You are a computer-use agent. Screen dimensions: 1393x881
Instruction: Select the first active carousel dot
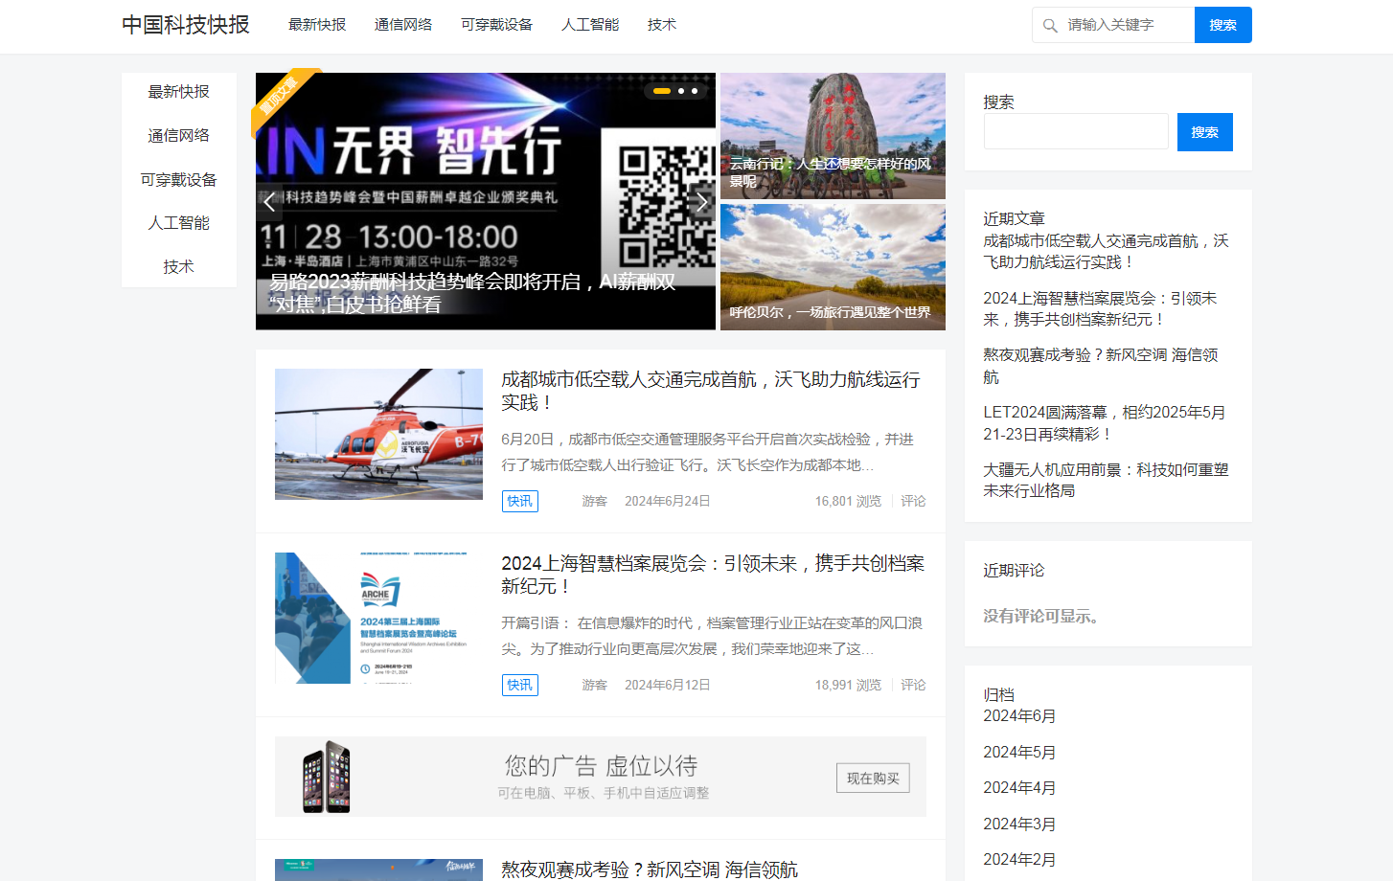[662, 91]
